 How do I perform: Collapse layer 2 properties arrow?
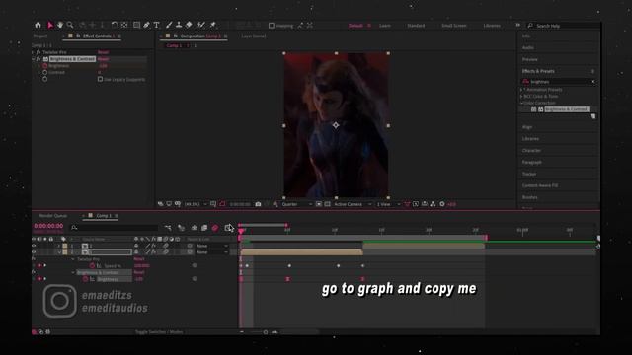pos(59,252)
